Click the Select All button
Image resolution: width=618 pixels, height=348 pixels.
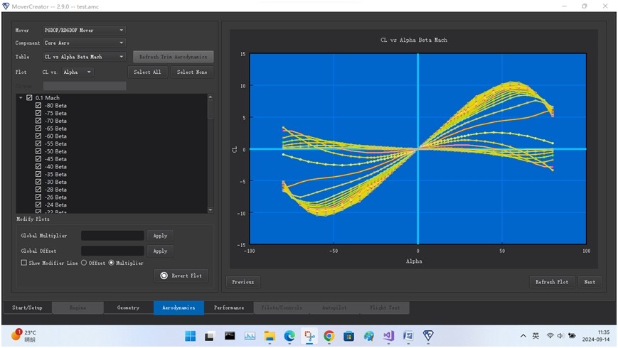pos(147,72)
